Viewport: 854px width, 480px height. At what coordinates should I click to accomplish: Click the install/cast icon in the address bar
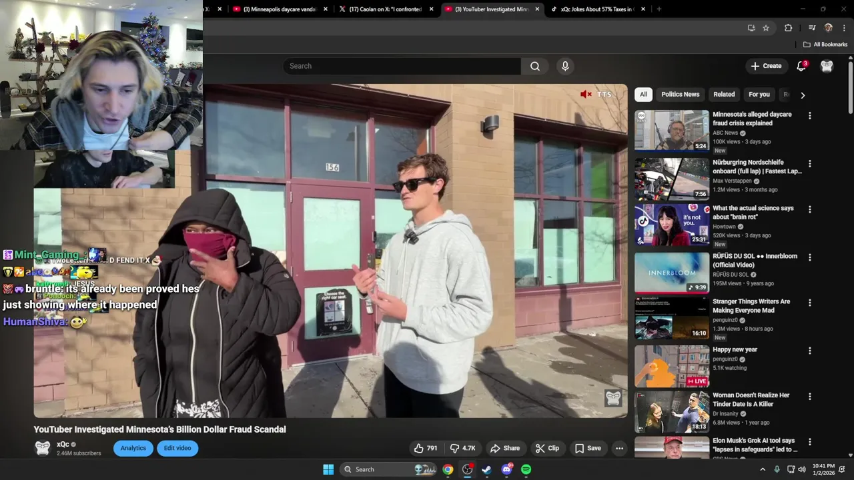pyautogui.click(x=751, y=28)
